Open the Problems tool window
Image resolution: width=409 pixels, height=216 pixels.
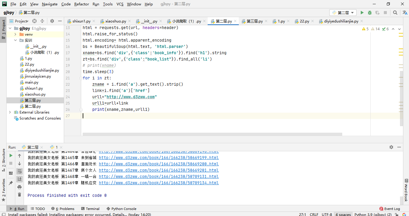tap(63, 209)
